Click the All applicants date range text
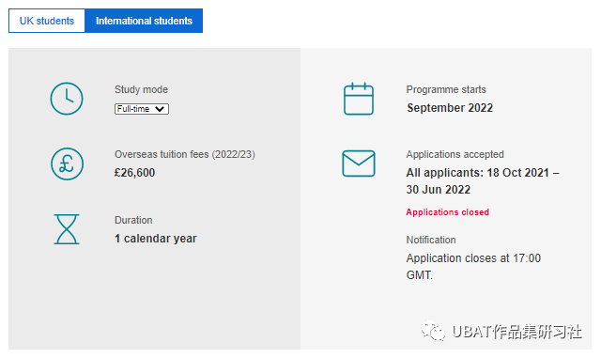 [483, 181]
